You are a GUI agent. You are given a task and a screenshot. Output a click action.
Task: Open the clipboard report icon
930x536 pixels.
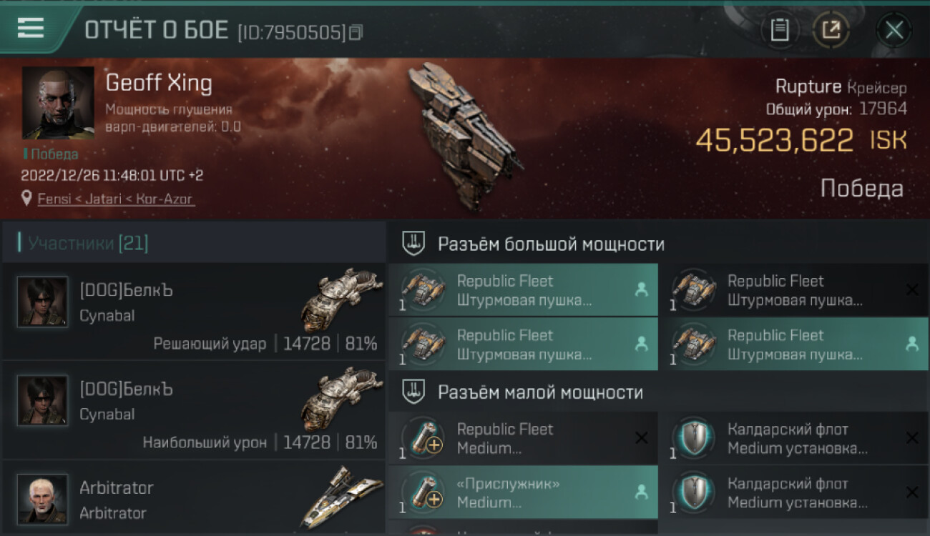[x=779, y=30]
